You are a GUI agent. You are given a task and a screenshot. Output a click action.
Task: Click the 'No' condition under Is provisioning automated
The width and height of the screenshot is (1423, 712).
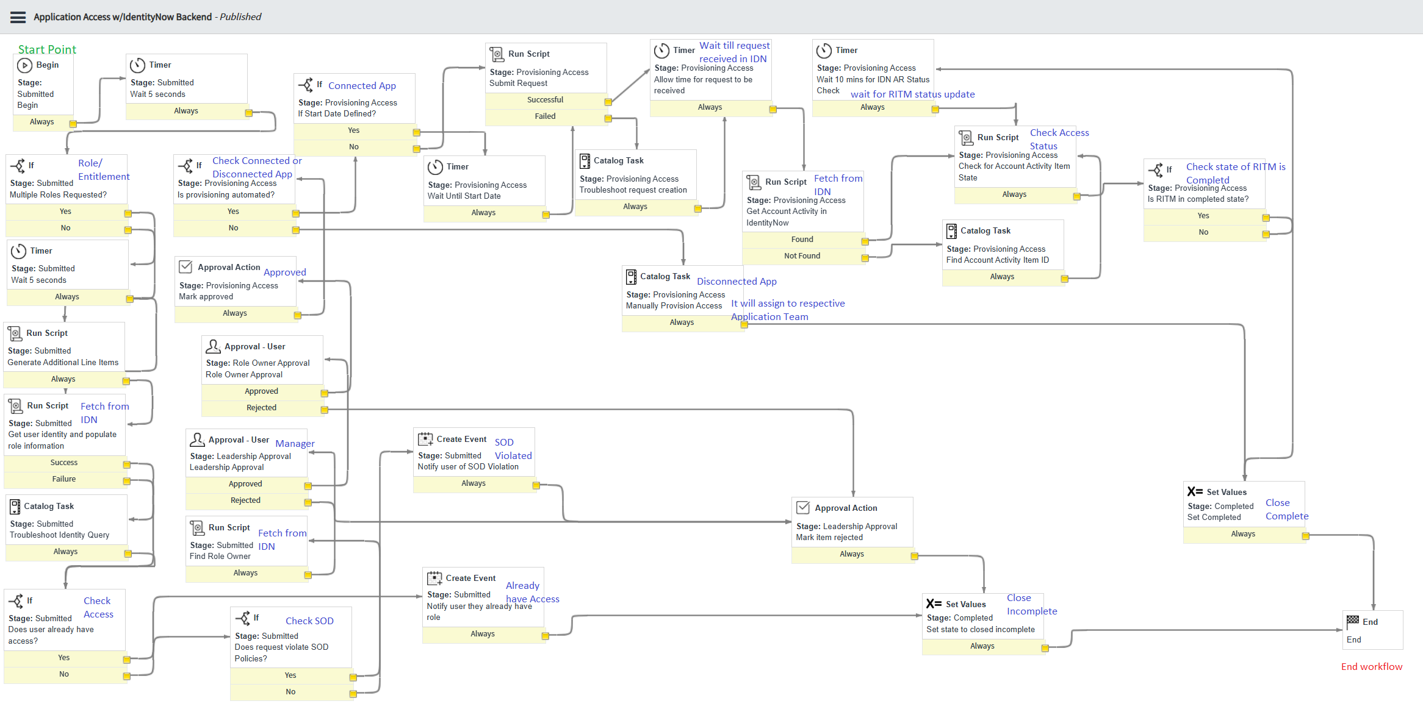click(x=233, y=228)
